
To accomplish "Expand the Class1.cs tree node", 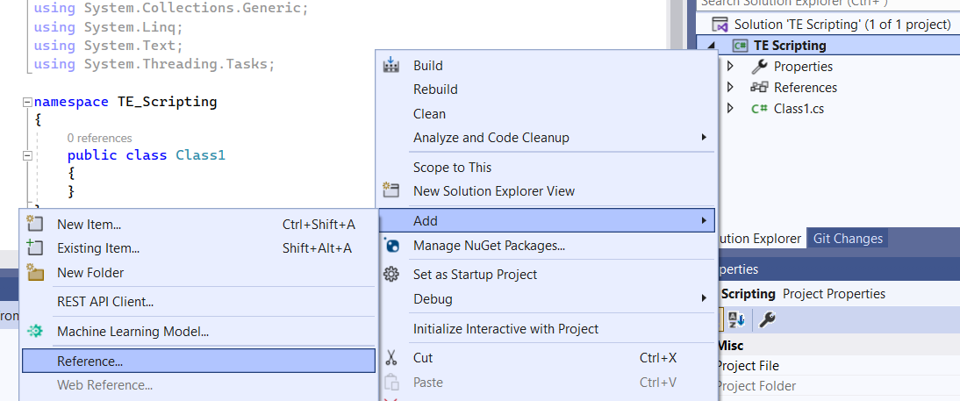I will click(x=730, y=109).
